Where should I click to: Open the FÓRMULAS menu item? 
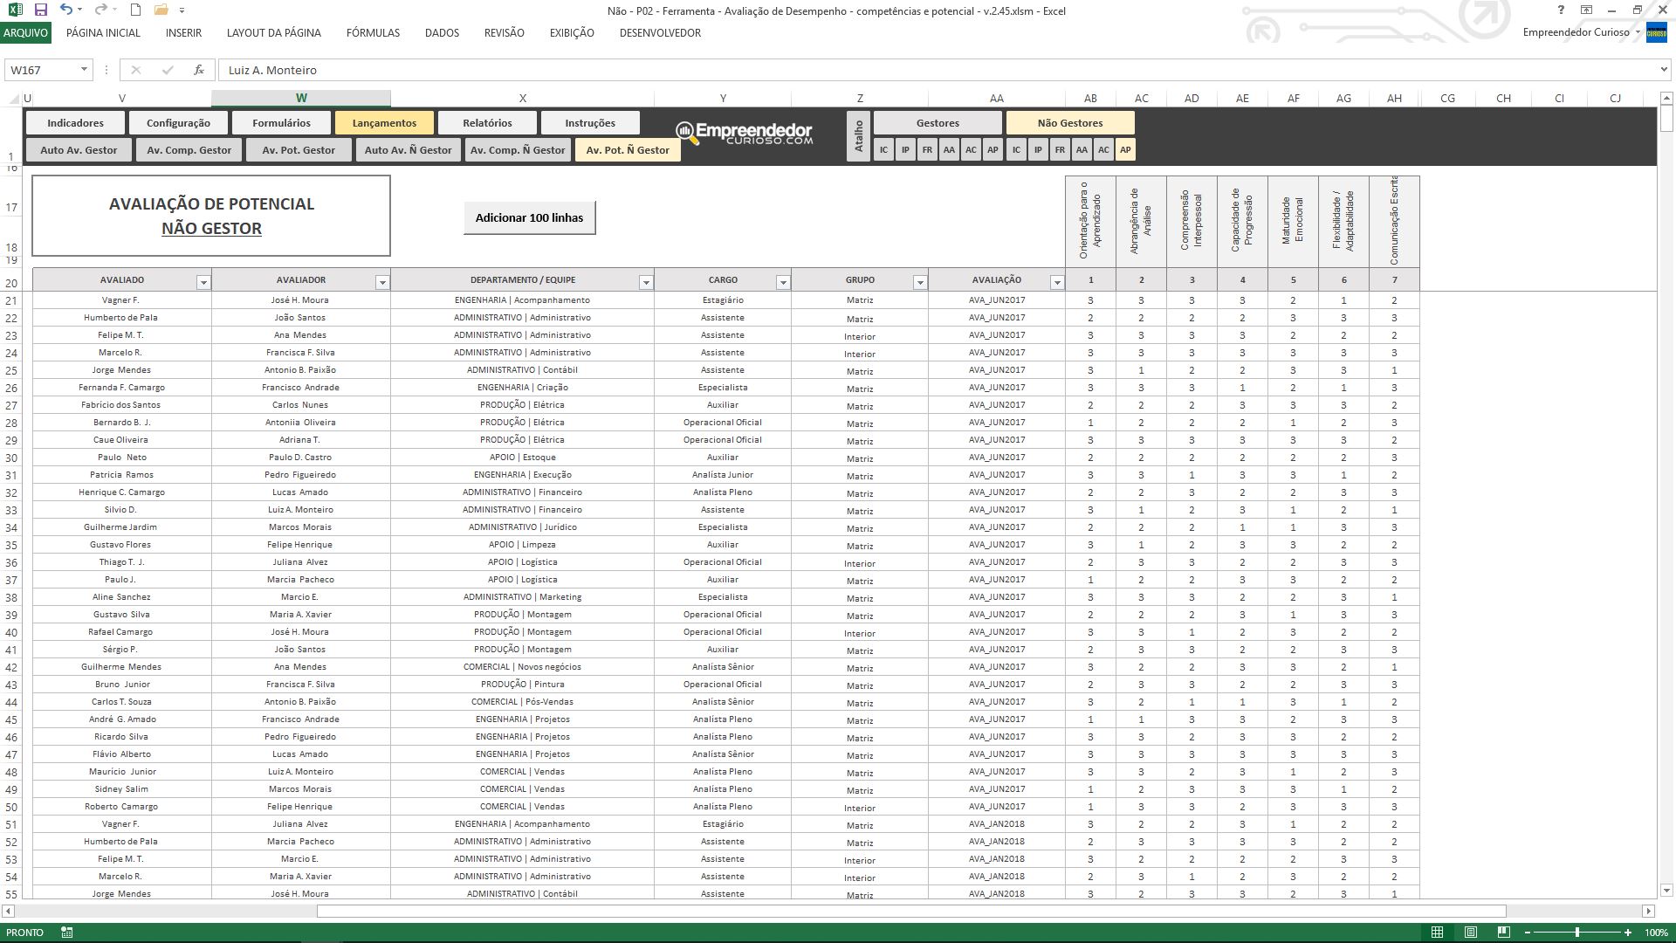coord(372,32)
